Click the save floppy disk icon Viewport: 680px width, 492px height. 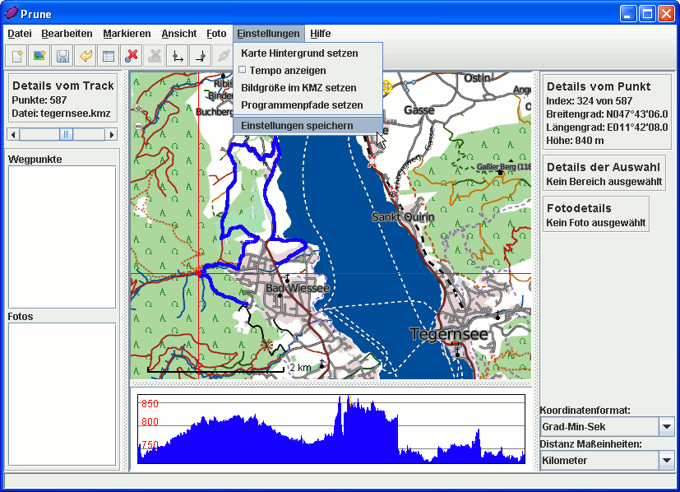pos(62,56)
